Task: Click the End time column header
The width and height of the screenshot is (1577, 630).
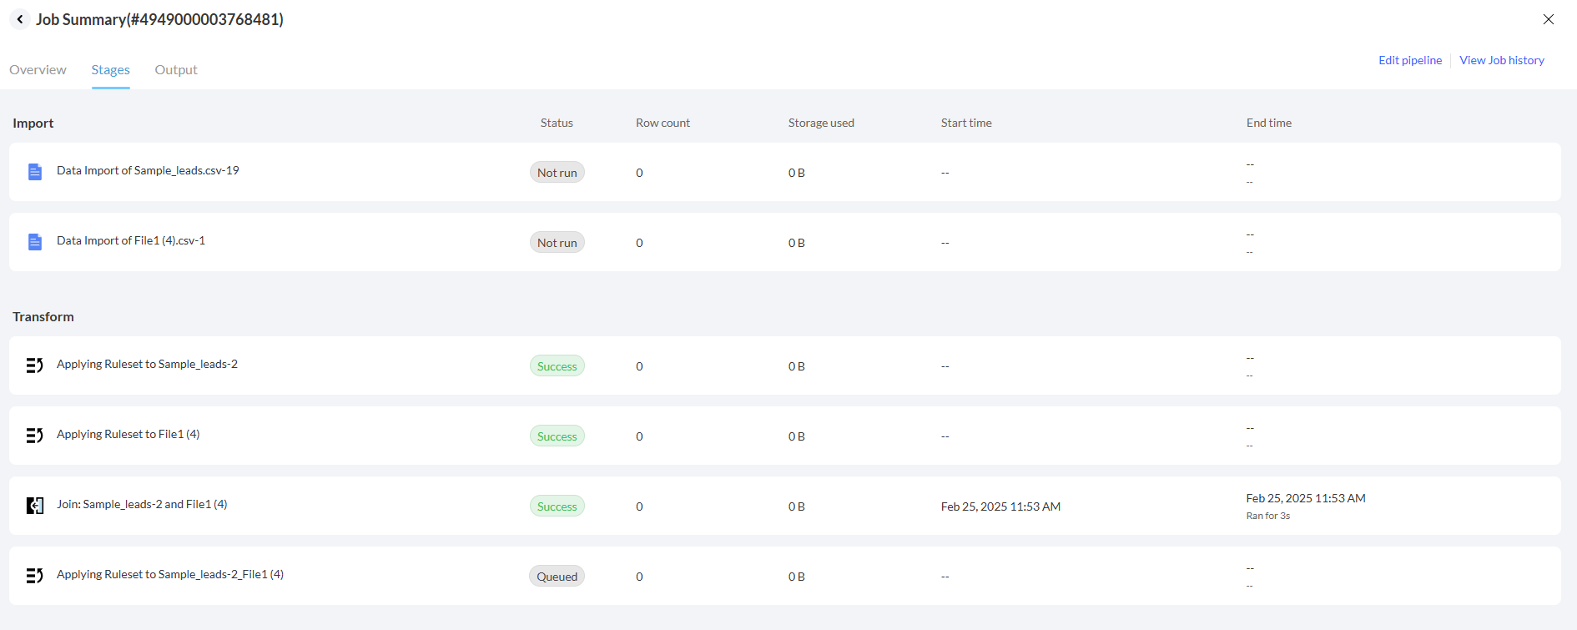Action: pos(1269,123)
